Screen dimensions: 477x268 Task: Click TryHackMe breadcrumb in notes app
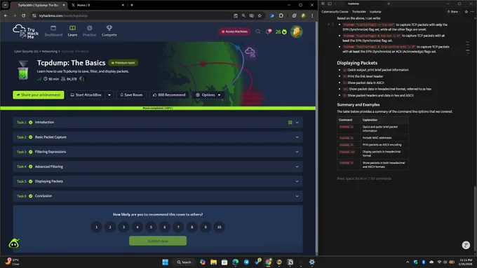click(x=359, y=11)
